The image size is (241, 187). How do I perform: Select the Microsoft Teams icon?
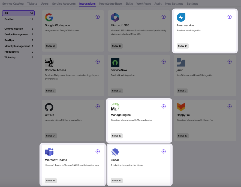[x=49, y=151]
